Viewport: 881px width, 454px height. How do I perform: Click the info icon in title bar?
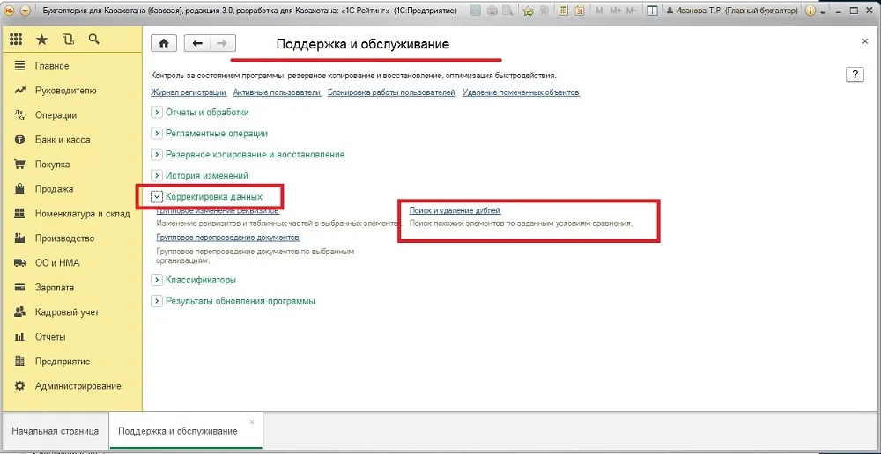pyautogui.click(x=810, y=11)
